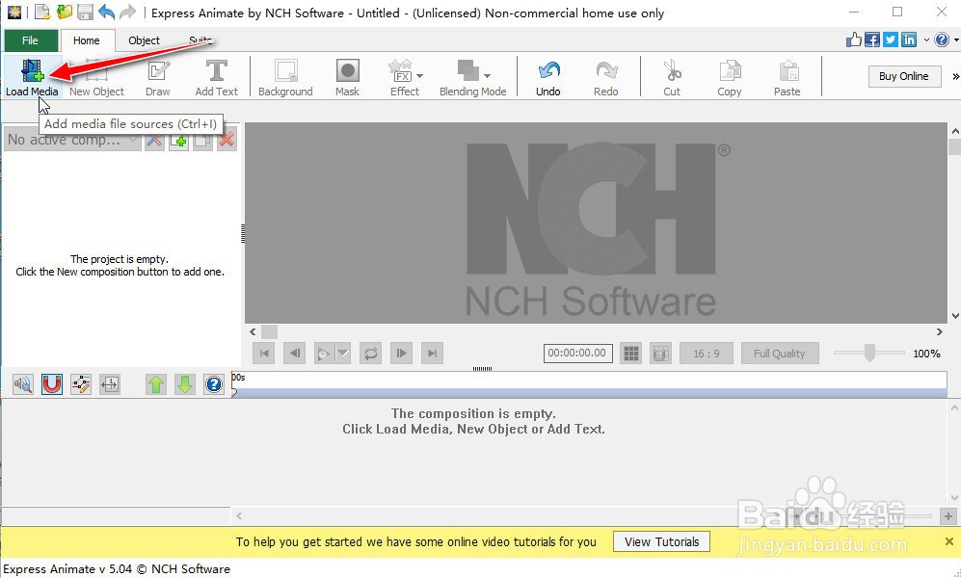Expand the ribbon overflow chevron
The height and width of the screenshot is (578, 961).
coord(955,76)
